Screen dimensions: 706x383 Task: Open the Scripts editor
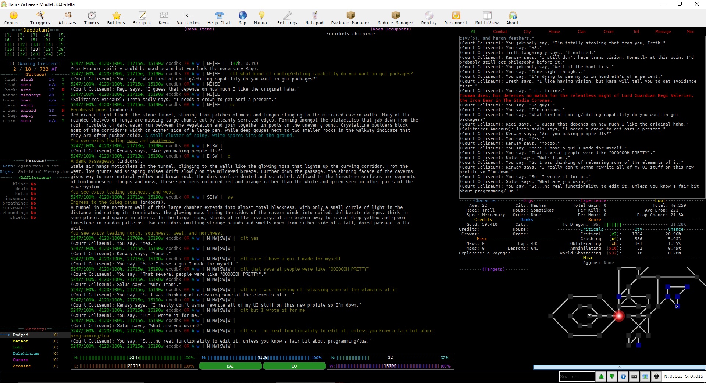(x=142, y=18)
